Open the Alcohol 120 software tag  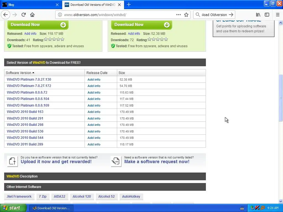(82, 197)
